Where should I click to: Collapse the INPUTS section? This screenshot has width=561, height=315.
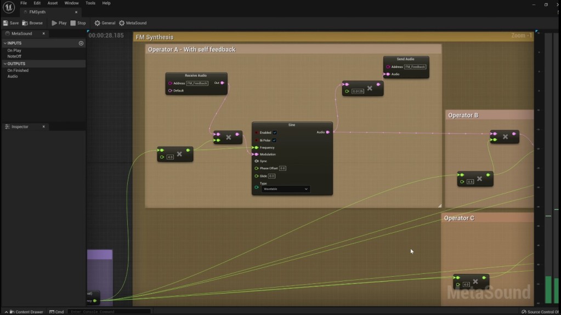[x=5, y=43]
